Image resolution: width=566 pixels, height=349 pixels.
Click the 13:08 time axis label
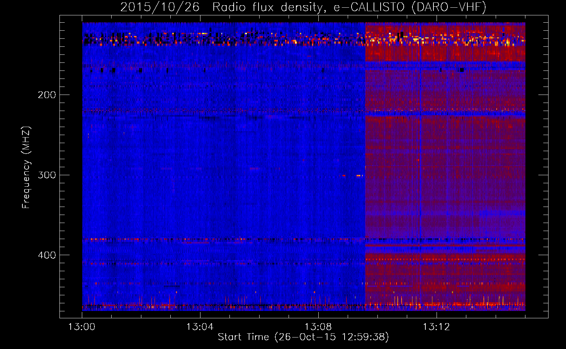coord(318,327)
